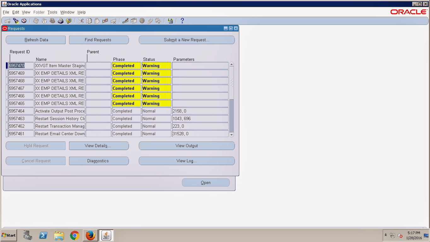Click the Clear Record eraser icon

coord(105,21)
